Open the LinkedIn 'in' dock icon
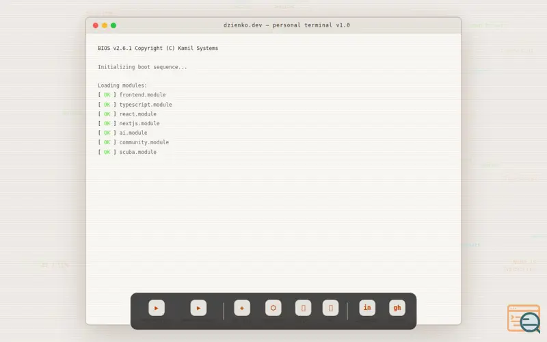Image resolution: width=547 pixels, height=342 pixels. [x=367, y=308]
